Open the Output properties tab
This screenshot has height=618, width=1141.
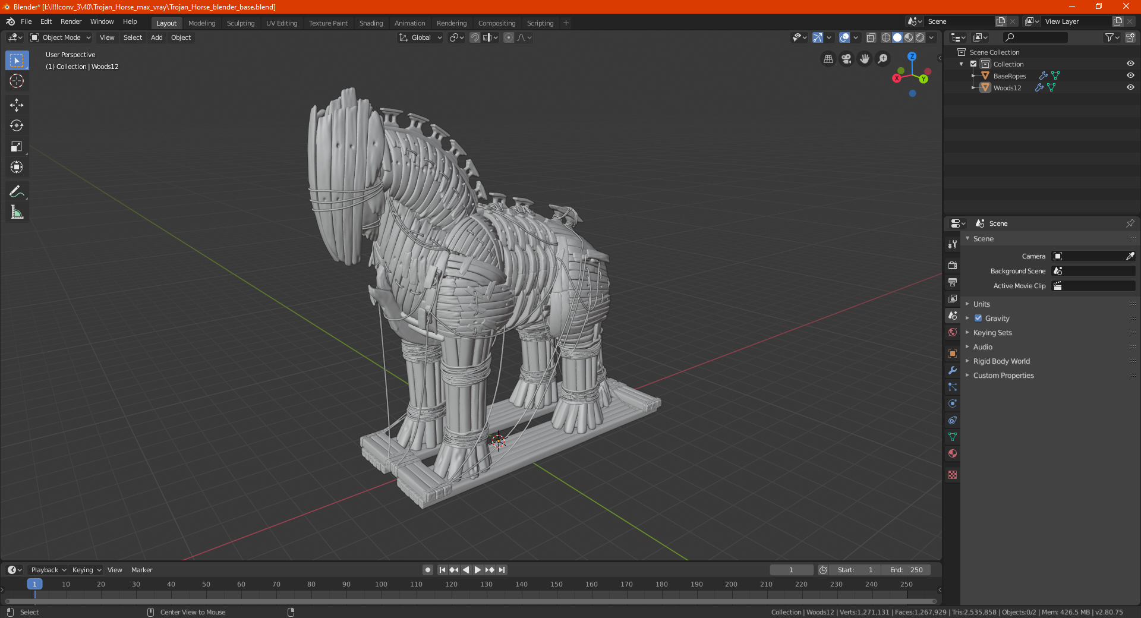953,282
